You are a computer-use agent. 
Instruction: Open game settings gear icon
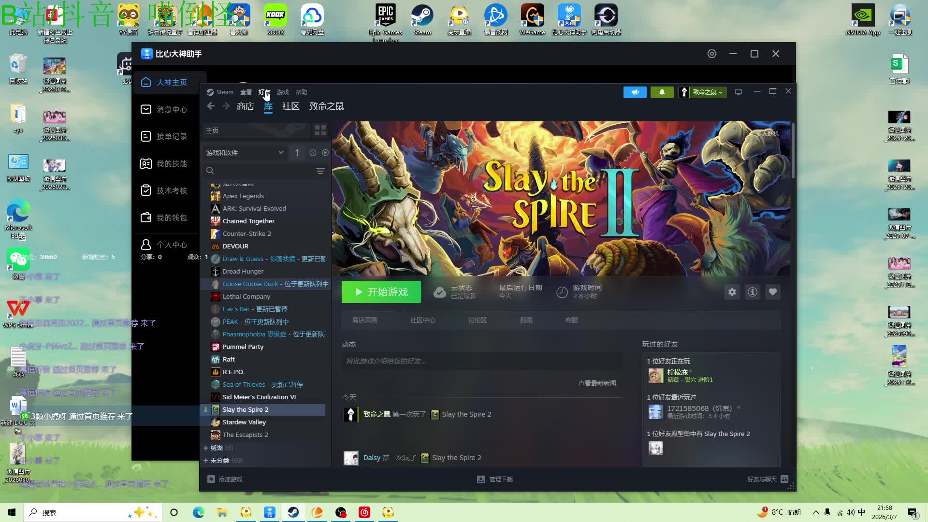pyautogui.click(x=732, y=292)
